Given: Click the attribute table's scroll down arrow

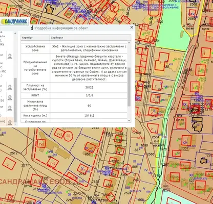Looking at the screenshot, I should [x=129, y=120].
